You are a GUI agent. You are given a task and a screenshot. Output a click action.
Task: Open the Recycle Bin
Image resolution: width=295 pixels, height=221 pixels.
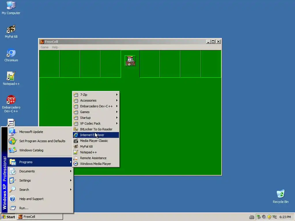tap(281, 196)
